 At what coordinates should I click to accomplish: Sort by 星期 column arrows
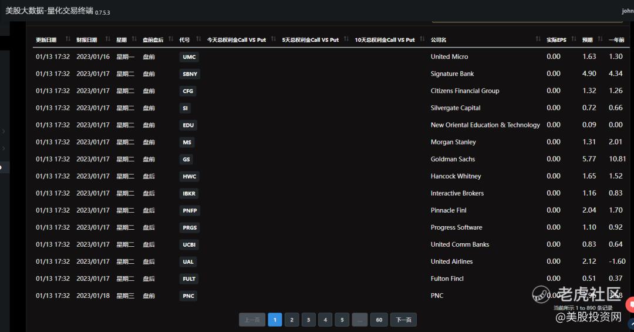tap(134, 39)
